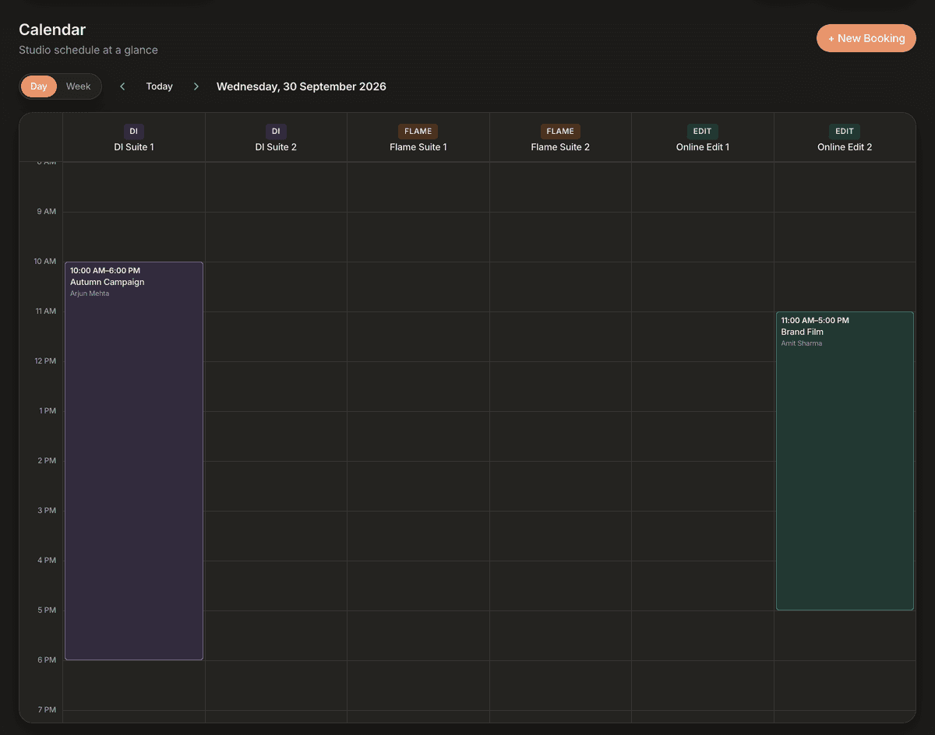Switch to Week view

tap(79, 86)
